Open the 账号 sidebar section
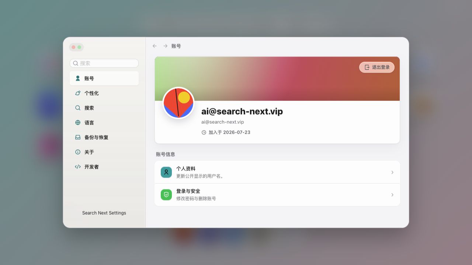 [x=104, y=78]
